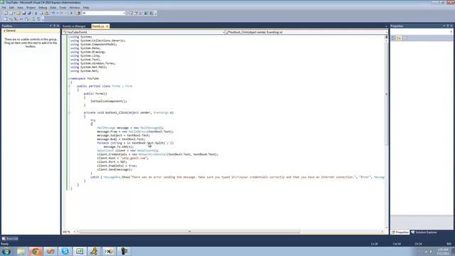Collapse the button1_Click method region

point(70,112)
